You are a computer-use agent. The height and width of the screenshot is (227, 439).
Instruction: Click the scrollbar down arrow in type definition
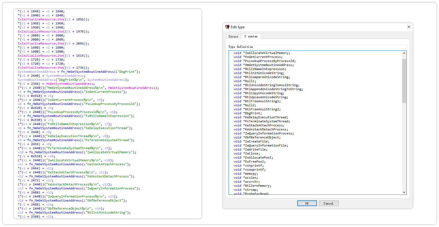404,192
